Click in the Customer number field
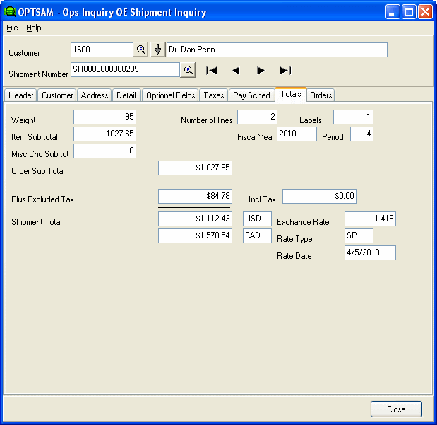This screenshot has height=425, width=437. point(101,50)
